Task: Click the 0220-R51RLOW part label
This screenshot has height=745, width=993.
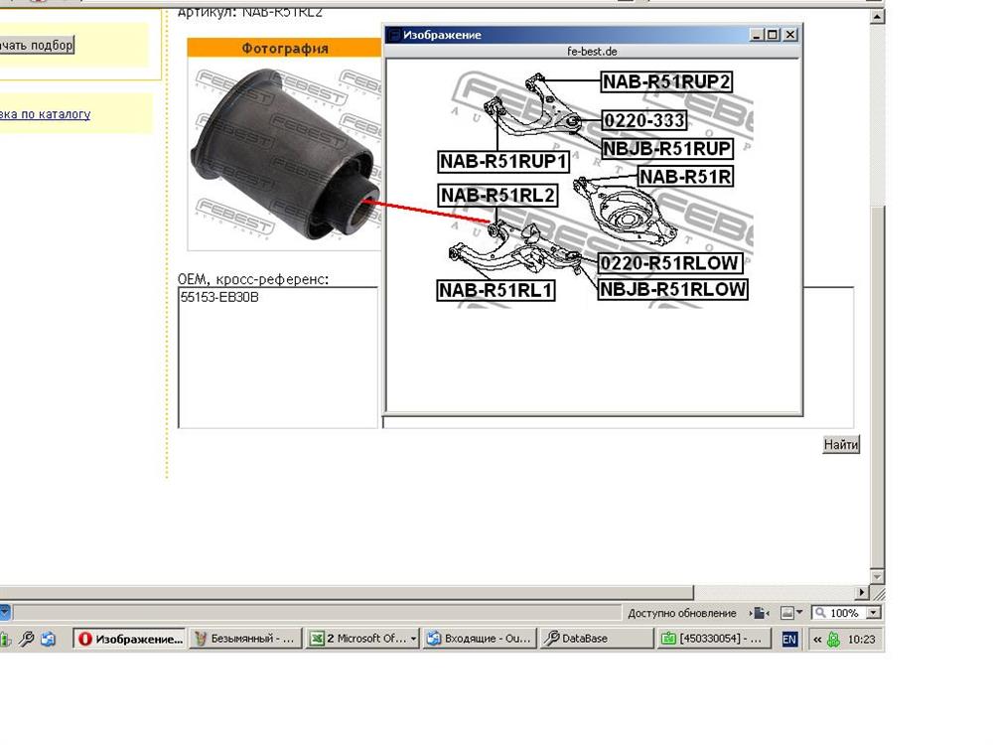Action: tap(669, 263)
